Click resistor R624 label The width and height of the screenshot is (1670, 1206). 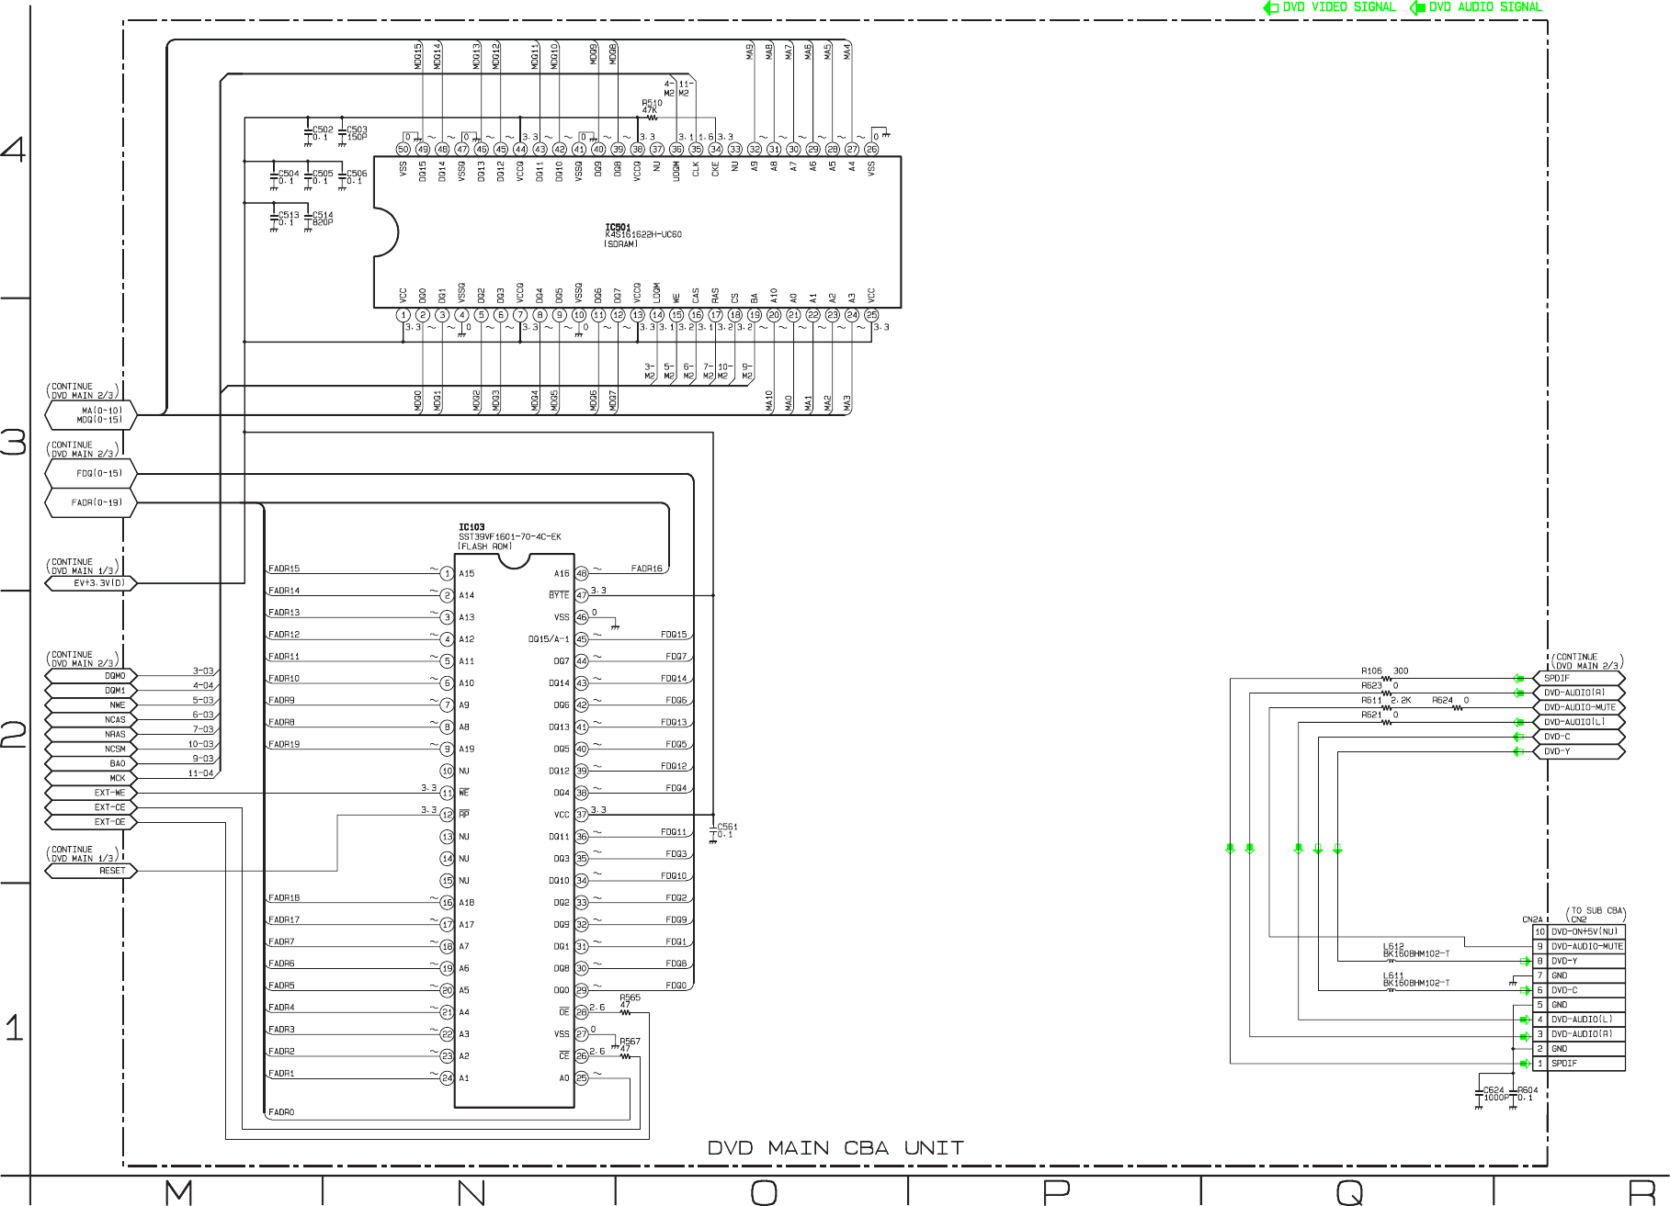1450,701
